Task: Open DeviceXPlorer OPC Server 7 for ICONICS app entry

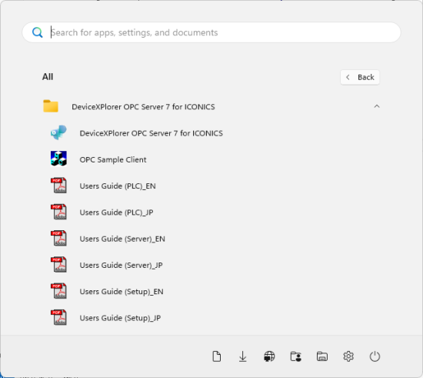Action: click(151, 133)
